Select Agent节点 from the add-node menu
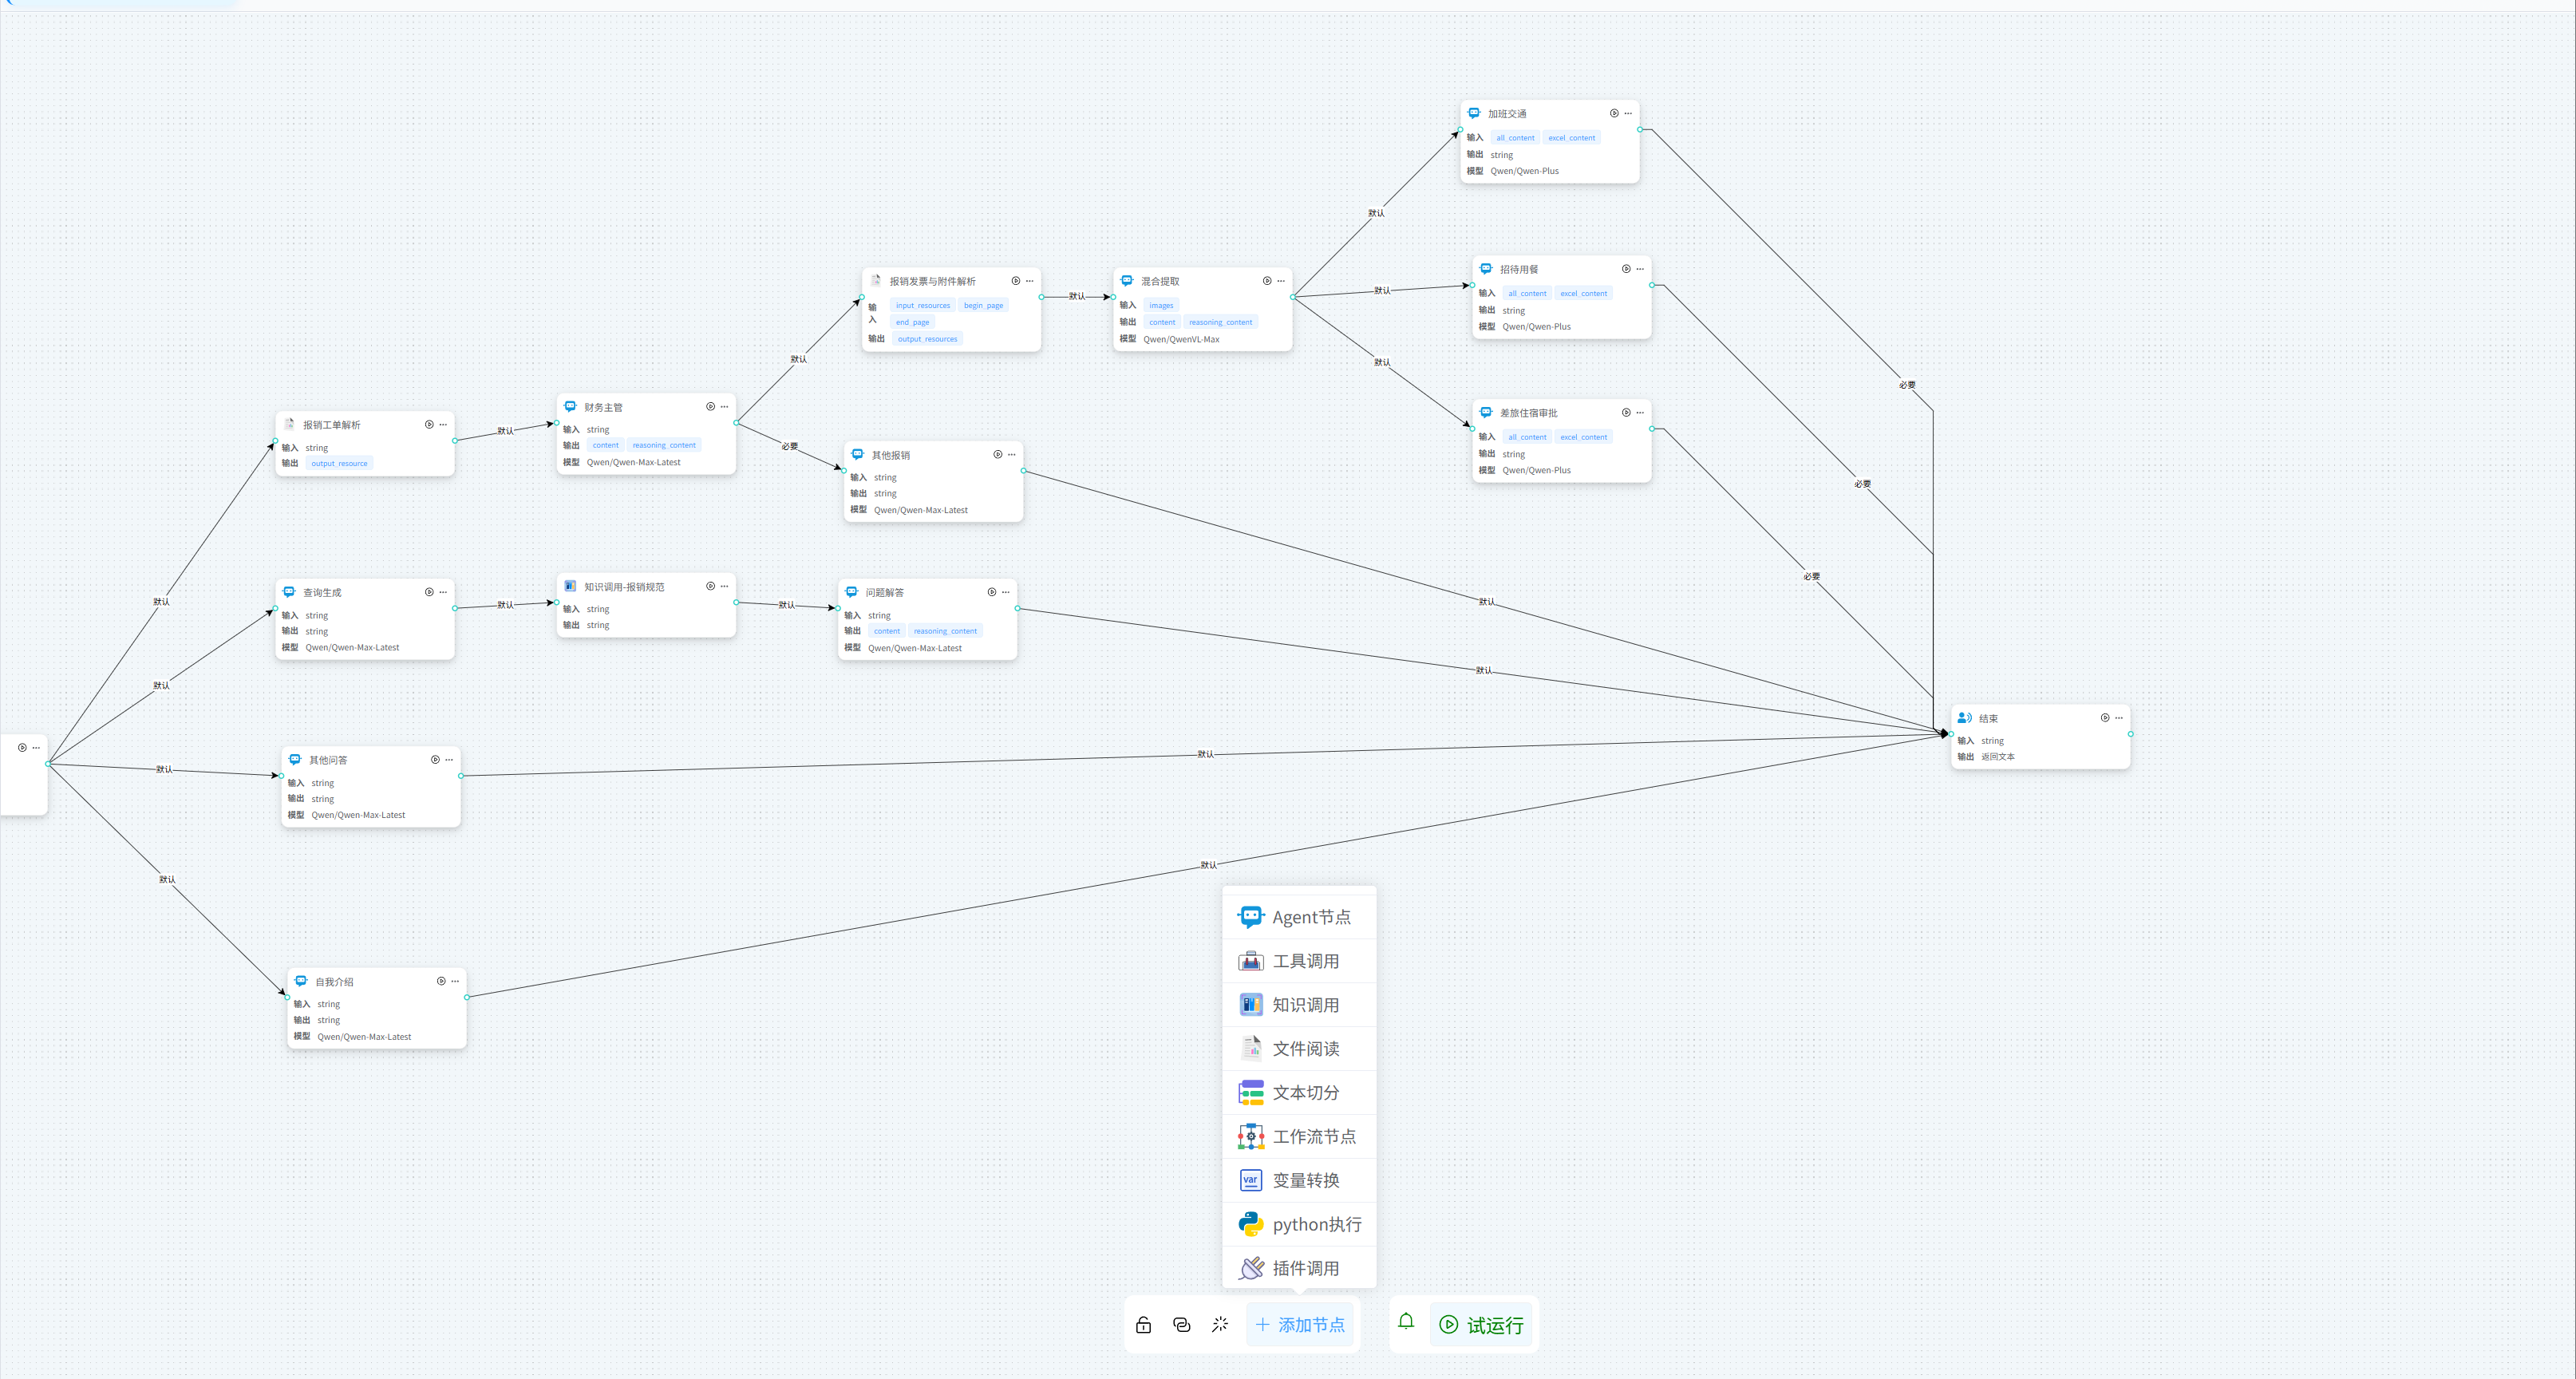The image size is (2576, 1379). (x=1299, y=917)
